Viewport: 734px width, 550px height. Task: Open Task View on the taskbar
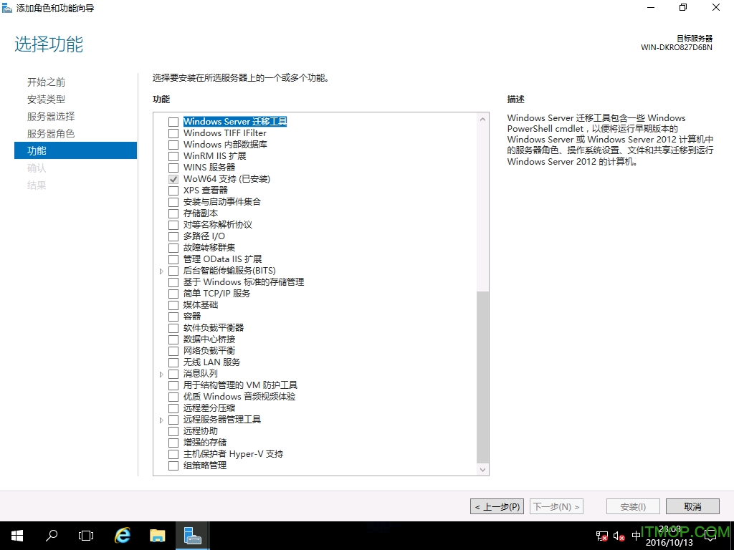(x=85, y=535)
